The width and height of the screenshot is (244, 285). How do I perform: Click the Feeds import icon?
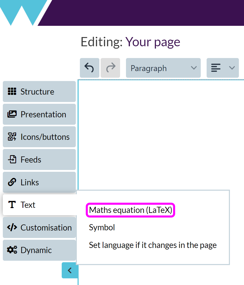coord(12,159)
